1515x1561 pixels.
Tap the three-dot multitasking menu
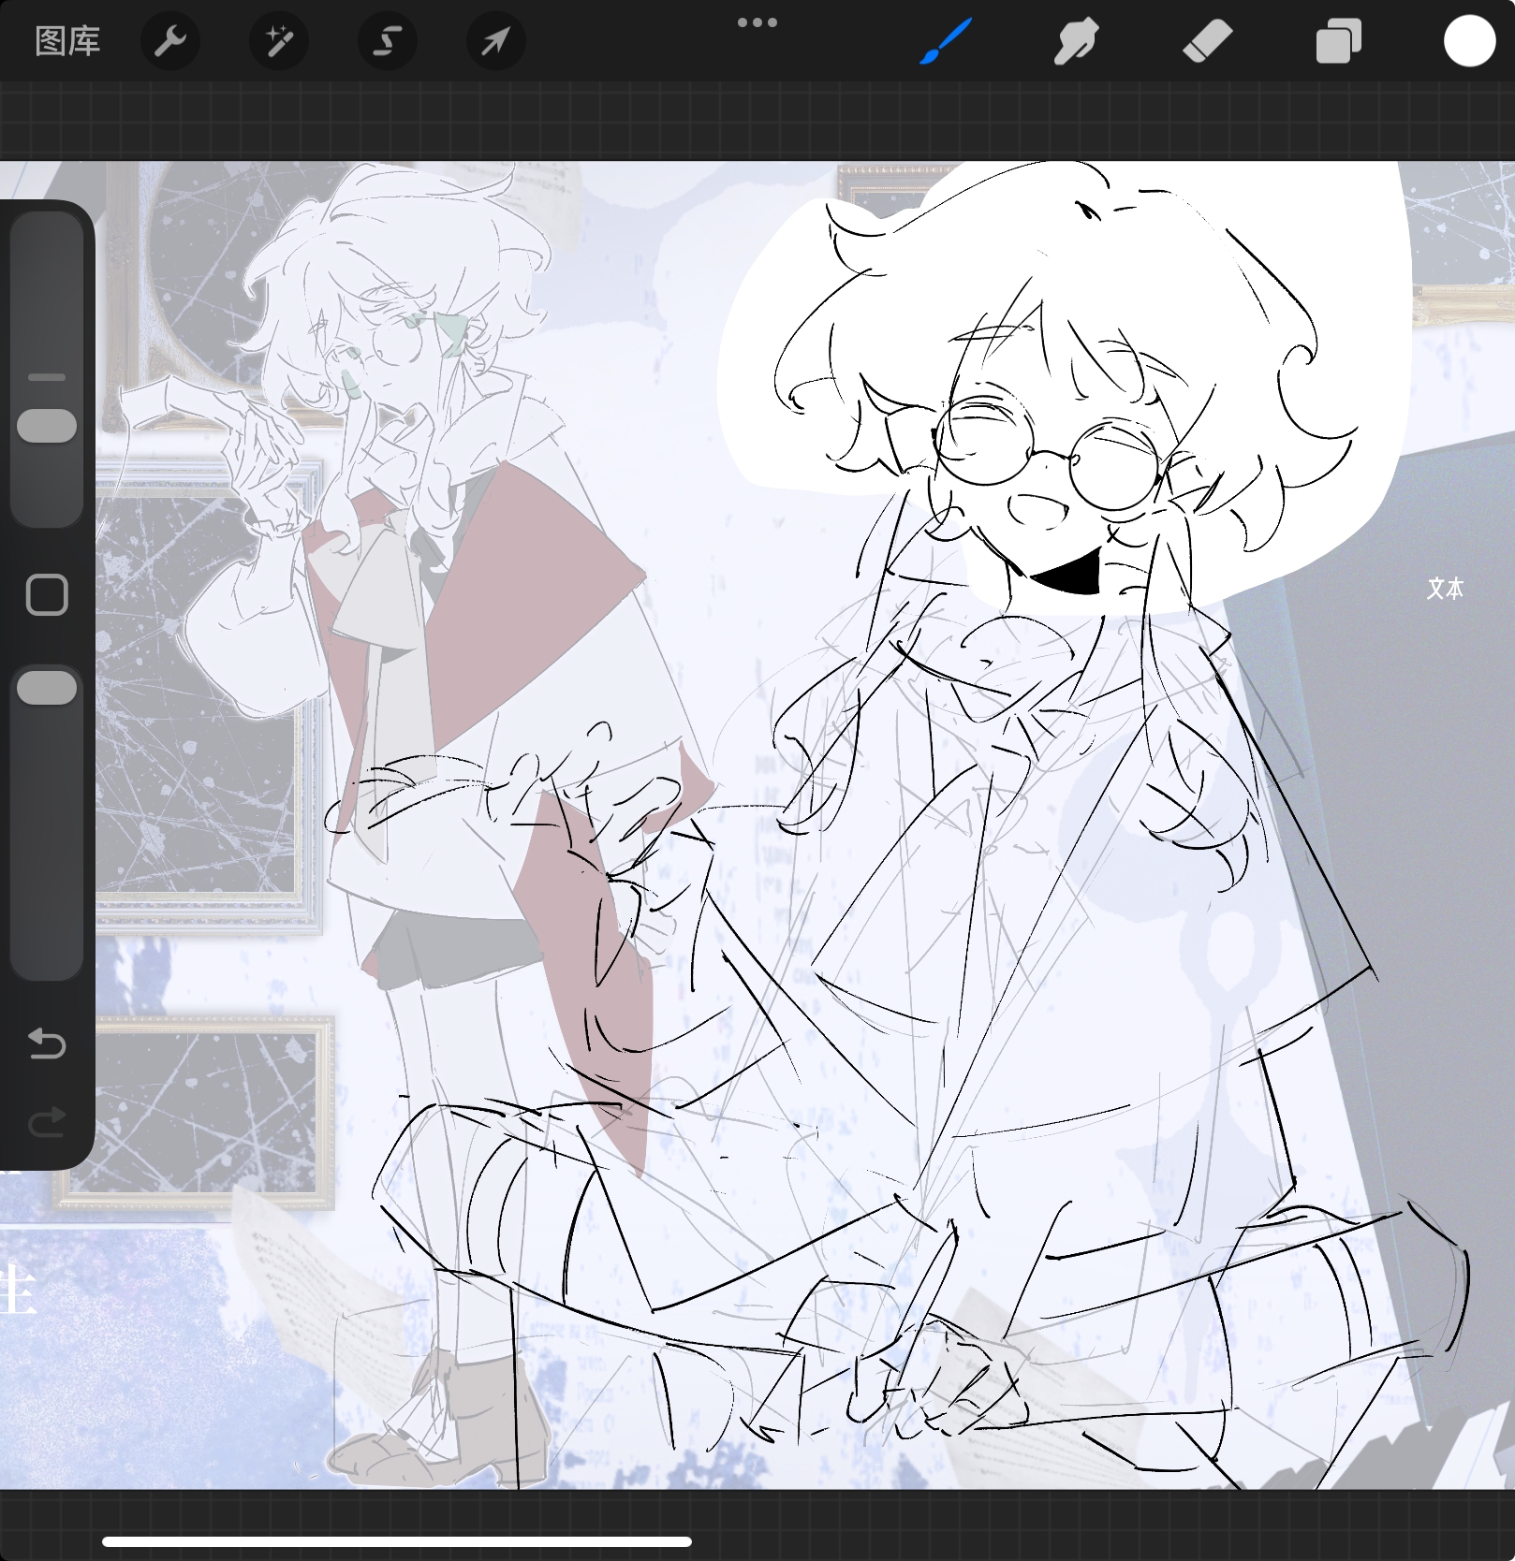click(x=757, y=22)
